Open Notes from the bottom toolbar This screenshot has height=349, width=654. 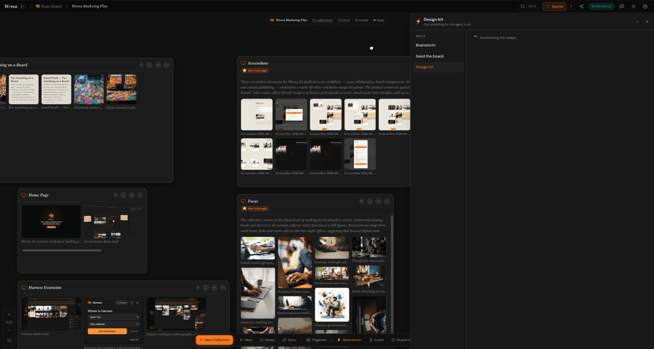coord(267,340)
